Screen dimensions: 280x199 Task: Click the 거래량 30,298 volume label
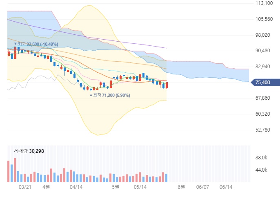[29, 151]
